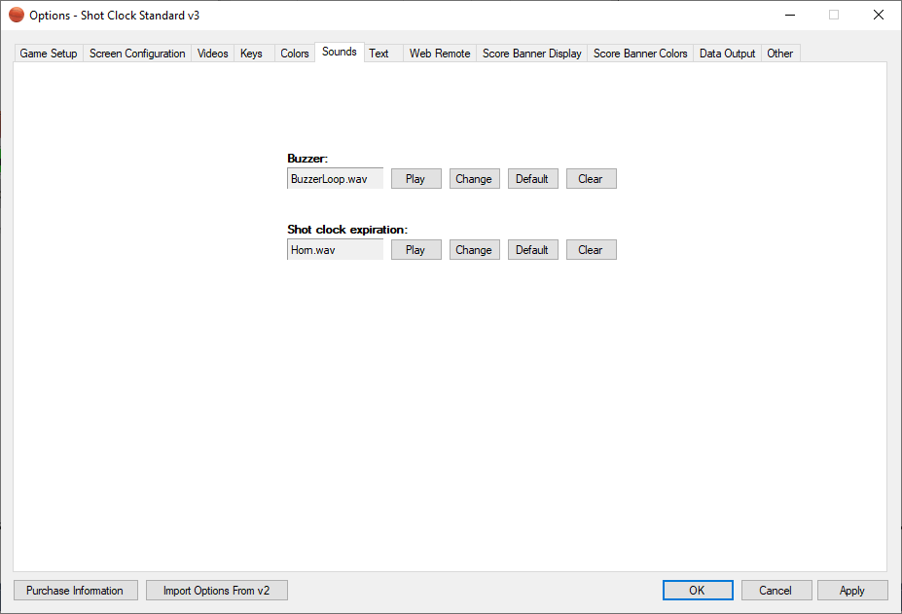Viewport: 902px width, 614px height.
Task: Open the Colors tab
Action: click(x=295, y=54)
